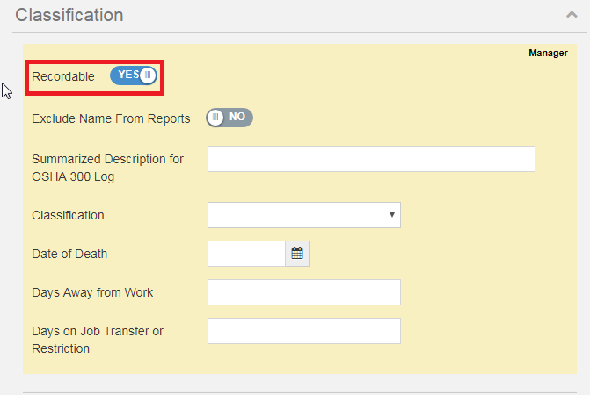
Task: Focus the Summarized Description for OSHA 300 Log field
Action: 371,159
